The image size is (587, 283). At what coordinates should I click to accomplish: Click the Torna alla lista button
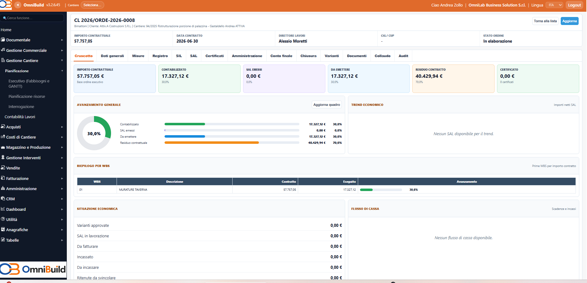[545, 21]
